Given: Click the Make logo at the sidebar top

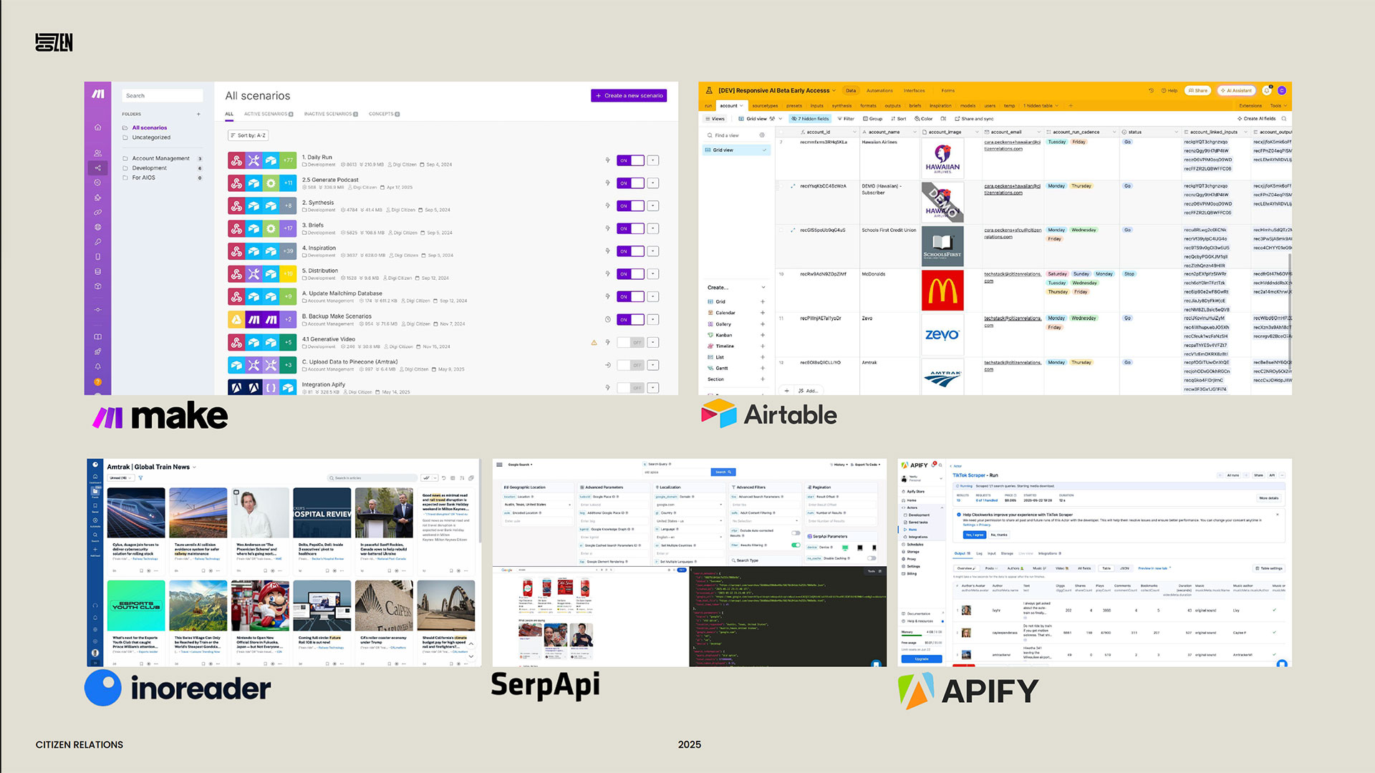Looking at the screenshot, I should coord(98,94).
